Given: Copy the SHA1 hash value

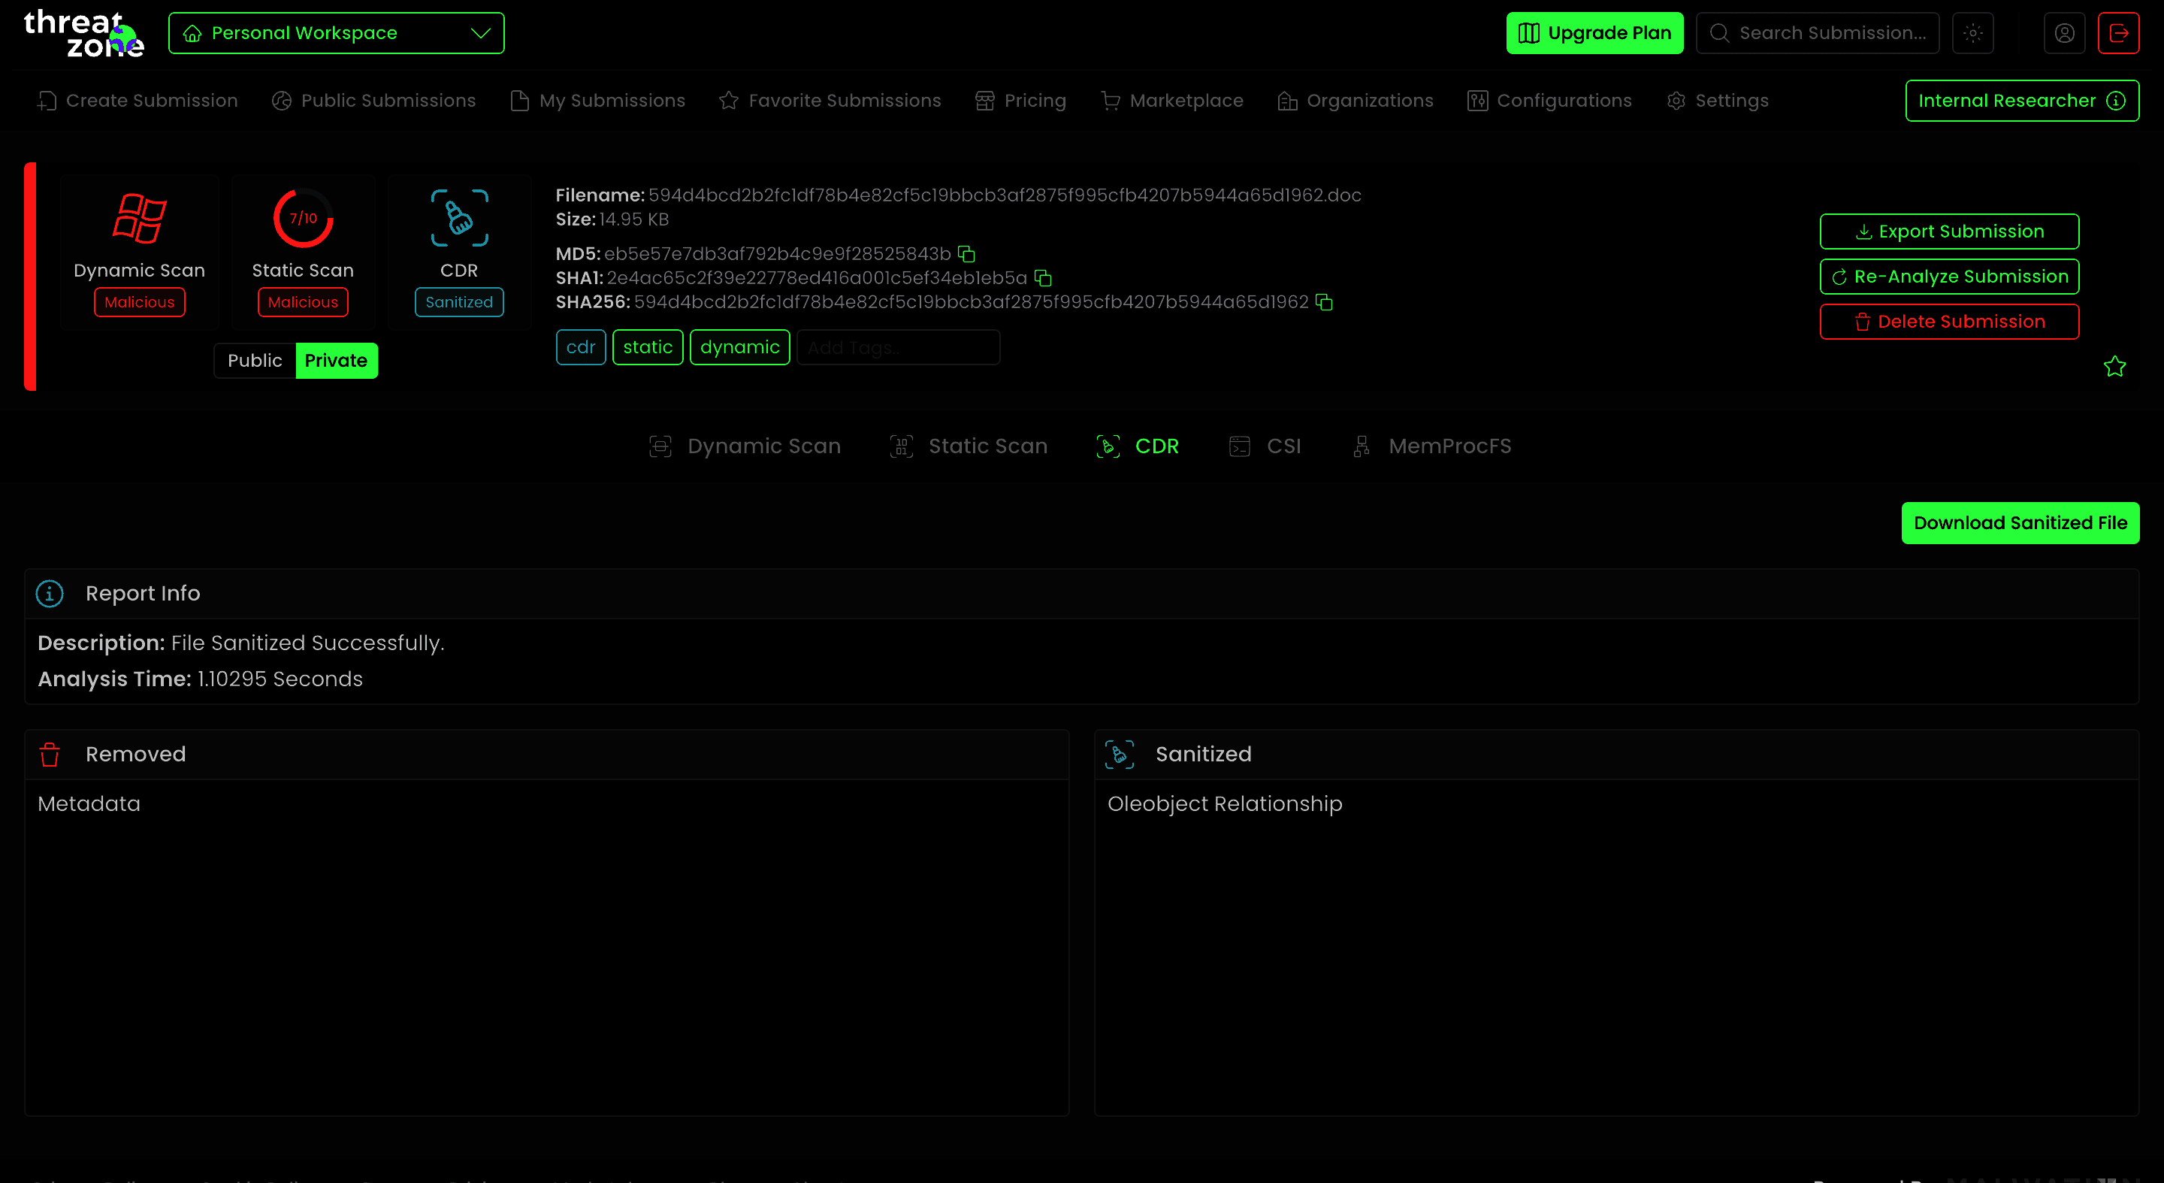Looking at the screenshot, I should click(x=1042, y=278).
